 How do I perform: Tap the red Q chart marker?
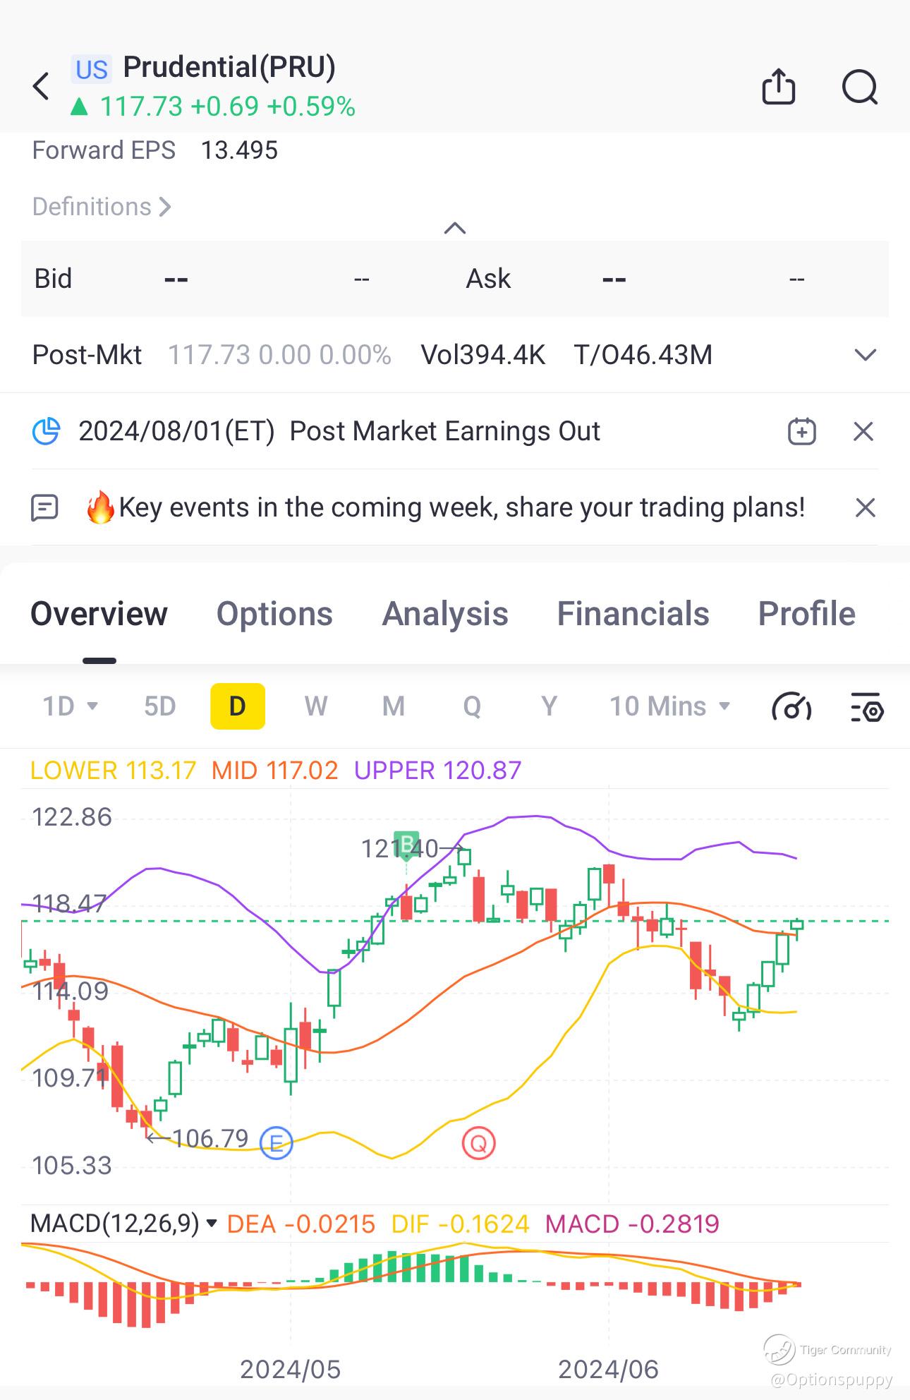(478, 1142)
